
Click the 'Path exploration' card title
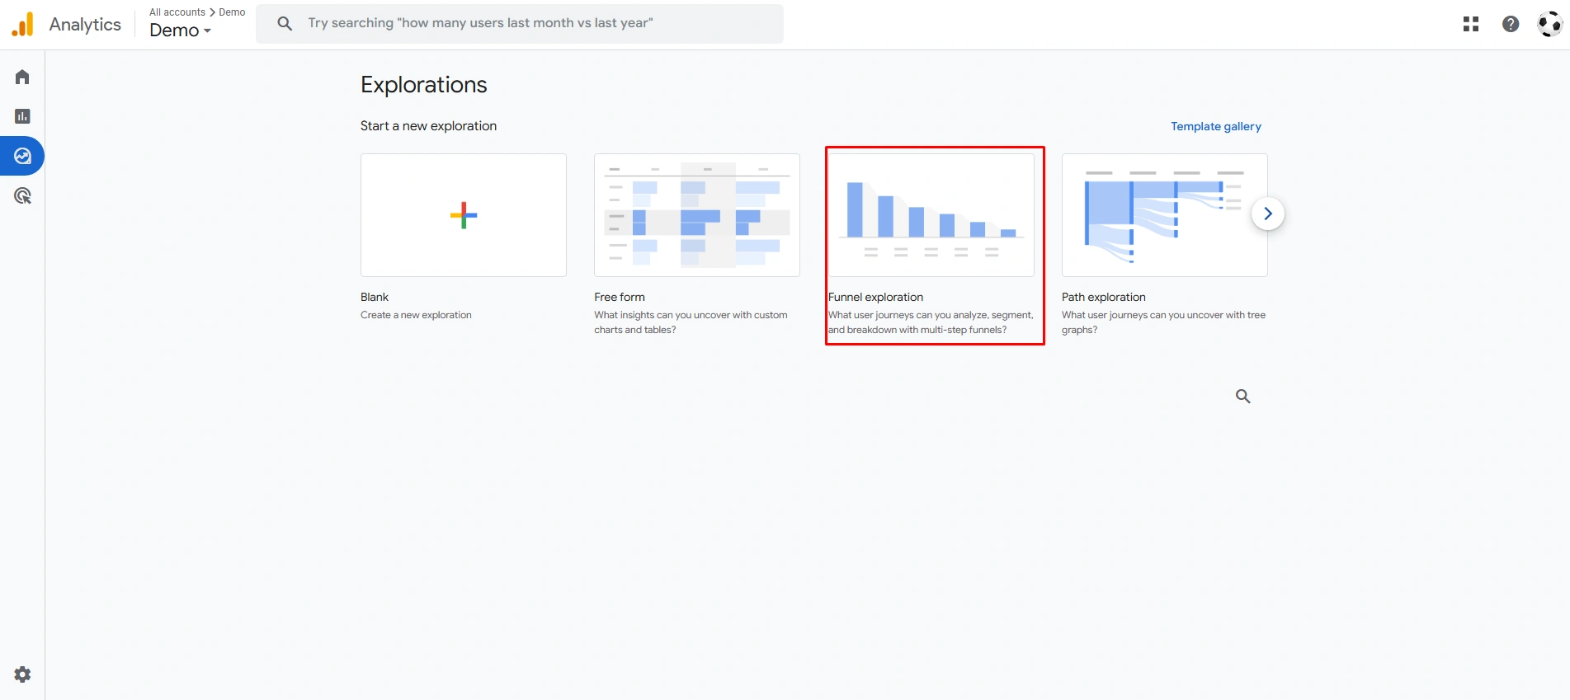[x=1104, y=297]
